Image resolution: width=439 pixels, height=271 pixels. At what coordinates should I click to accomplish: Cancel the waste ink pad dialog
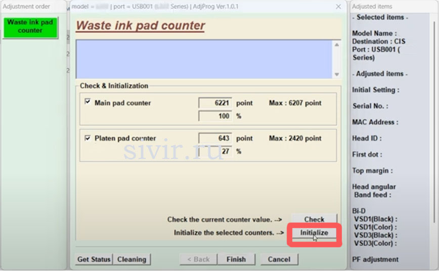click(279, 259)
